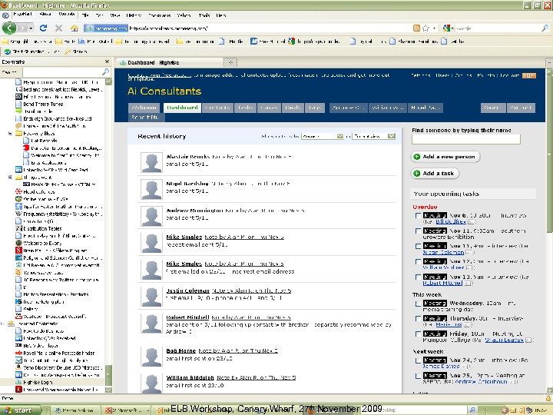Open the Firefox Bookmarks menu
This screenshot has height=415, width=553.
(x=160, y=15)
